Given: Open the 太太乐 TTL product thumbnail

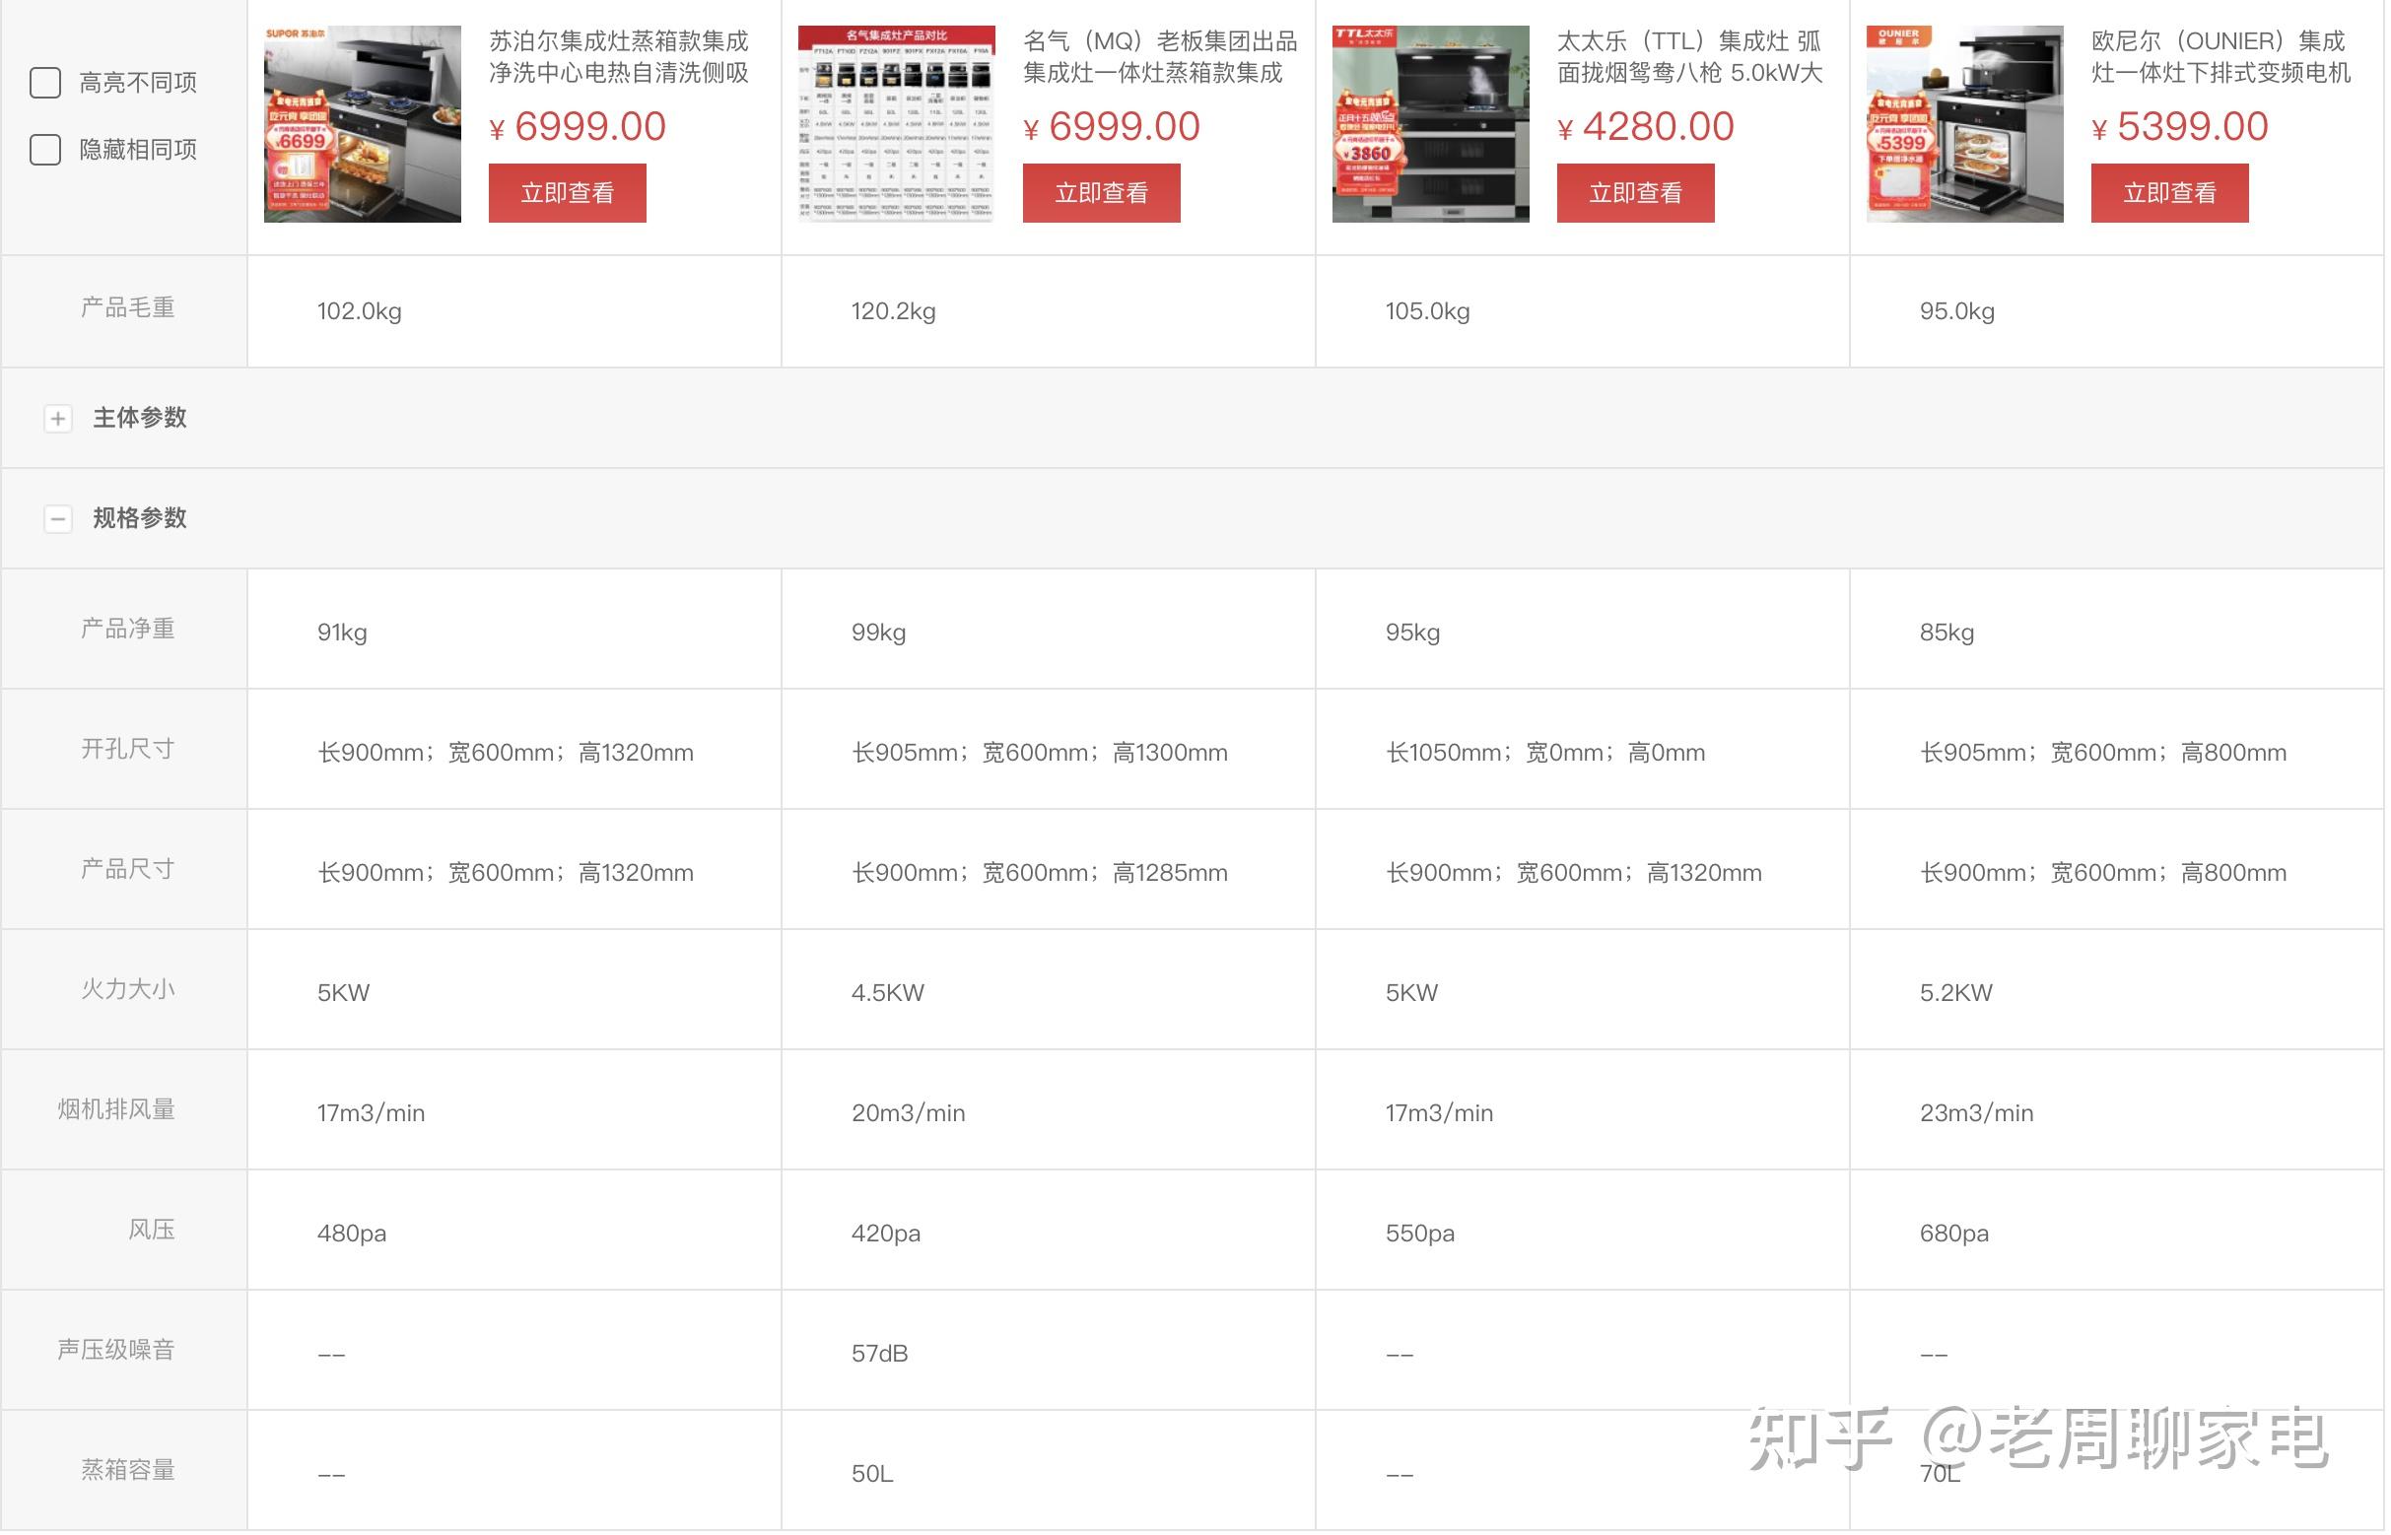Looking at the screenshot, I should tap(1432, 123).
